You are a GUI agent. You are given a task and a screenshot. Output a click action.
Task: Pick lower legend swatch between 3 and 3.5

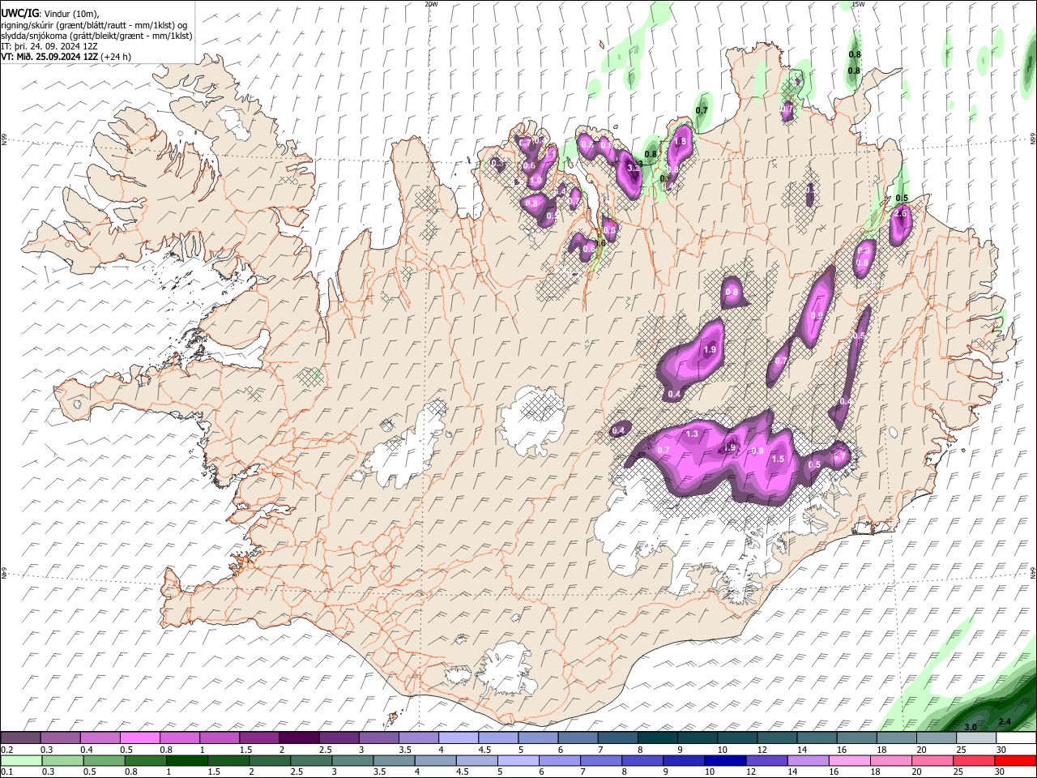(352, 761)
